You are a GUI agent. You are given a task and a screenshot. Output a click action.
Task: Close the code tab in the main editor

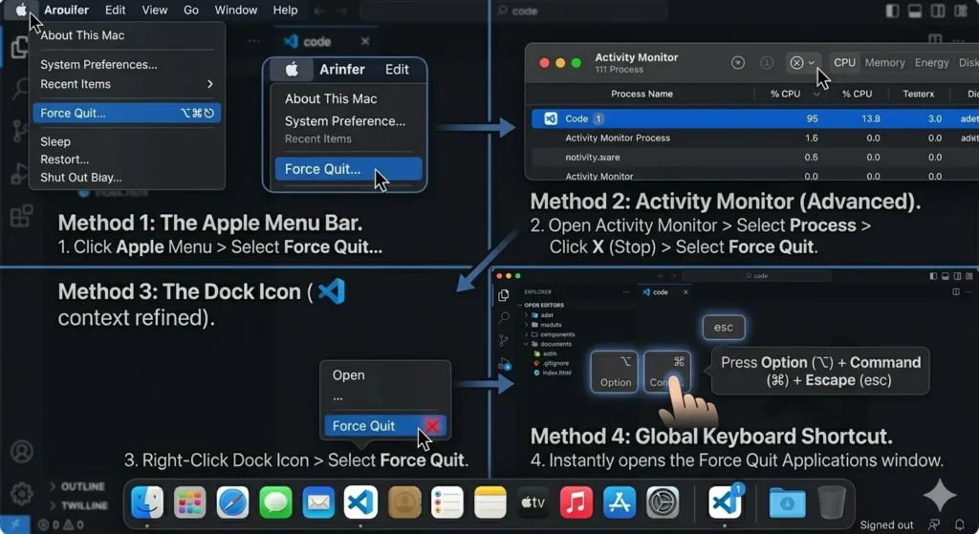(365, 41)
